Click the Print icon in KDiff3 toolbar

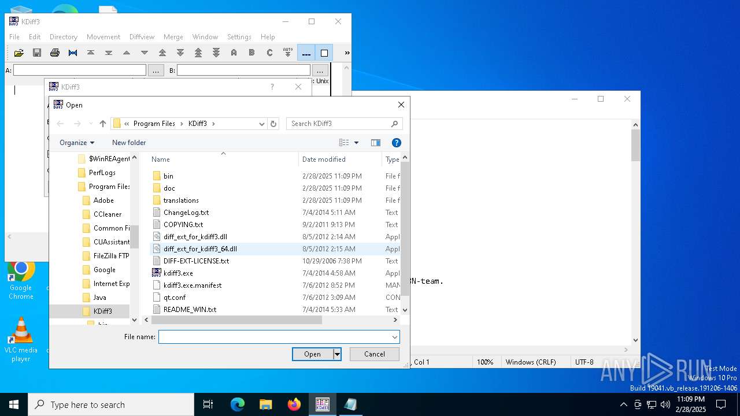(x=55, y=53)
